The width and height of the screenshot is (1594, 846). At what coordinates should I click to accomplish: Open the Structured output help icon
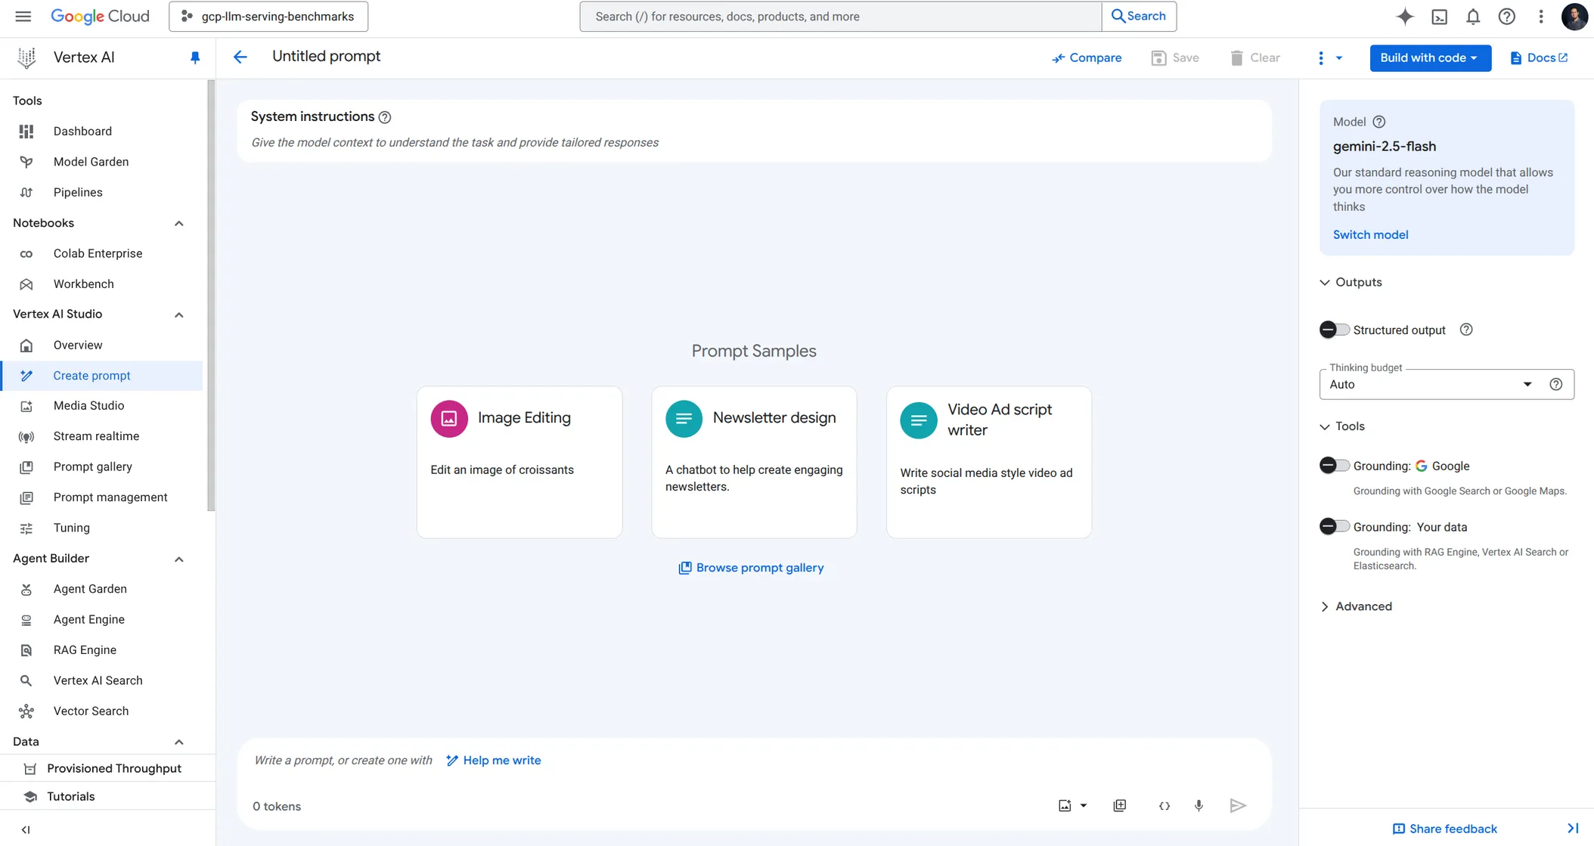click(1466, 330)
